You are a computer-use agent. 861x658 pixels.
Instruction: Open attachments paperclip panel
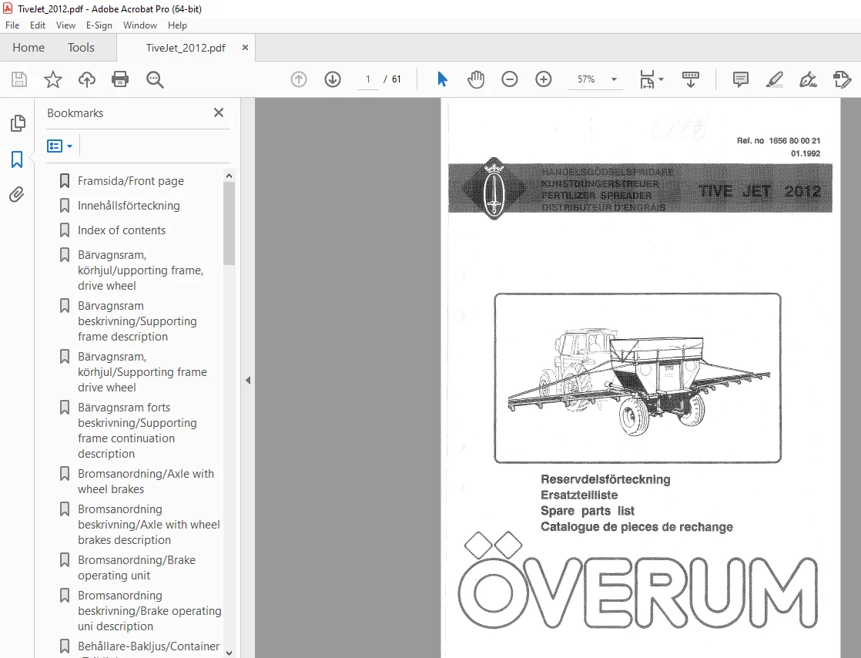[x=17, y=194]
